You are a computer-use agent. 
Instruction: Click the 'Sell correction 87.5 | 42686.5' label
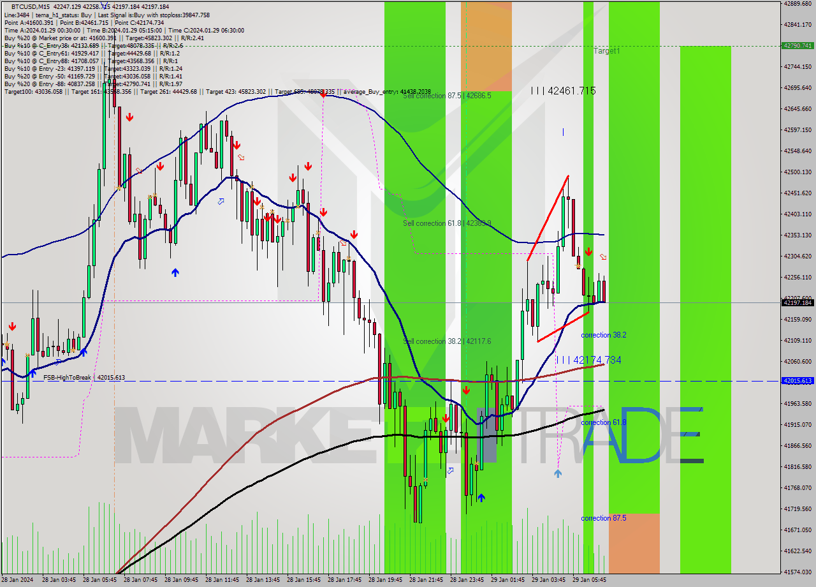[x=447, y=96]
